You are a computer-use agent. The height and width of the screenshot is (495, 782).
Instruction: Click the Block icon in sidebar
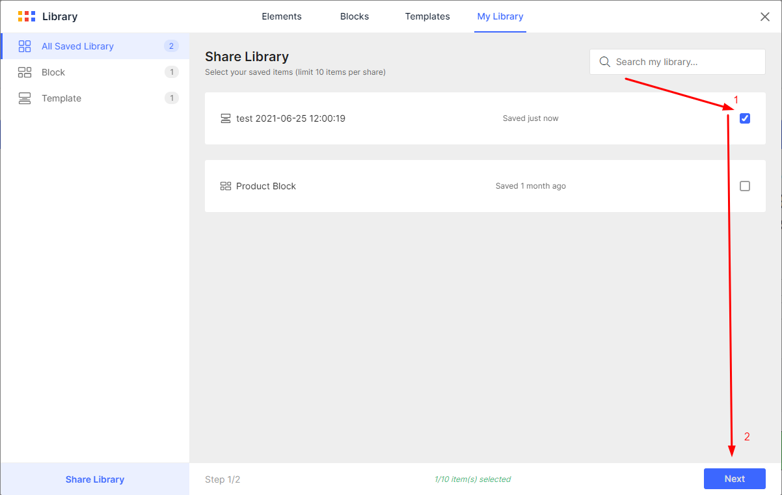click(x=25, y=72)
